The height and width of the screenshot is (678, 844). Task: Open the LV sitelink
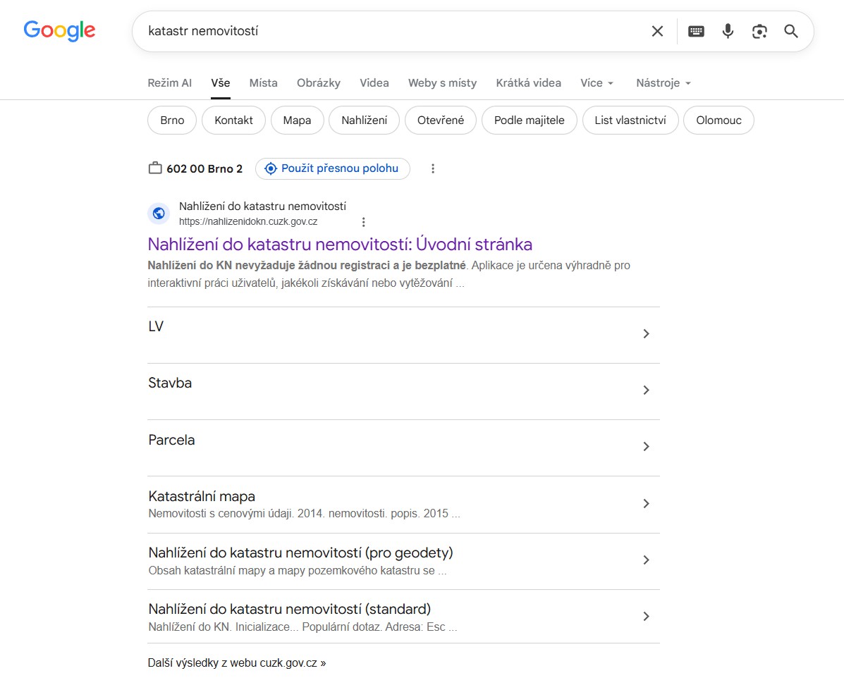pyautogui.click(x=404, y=335)
